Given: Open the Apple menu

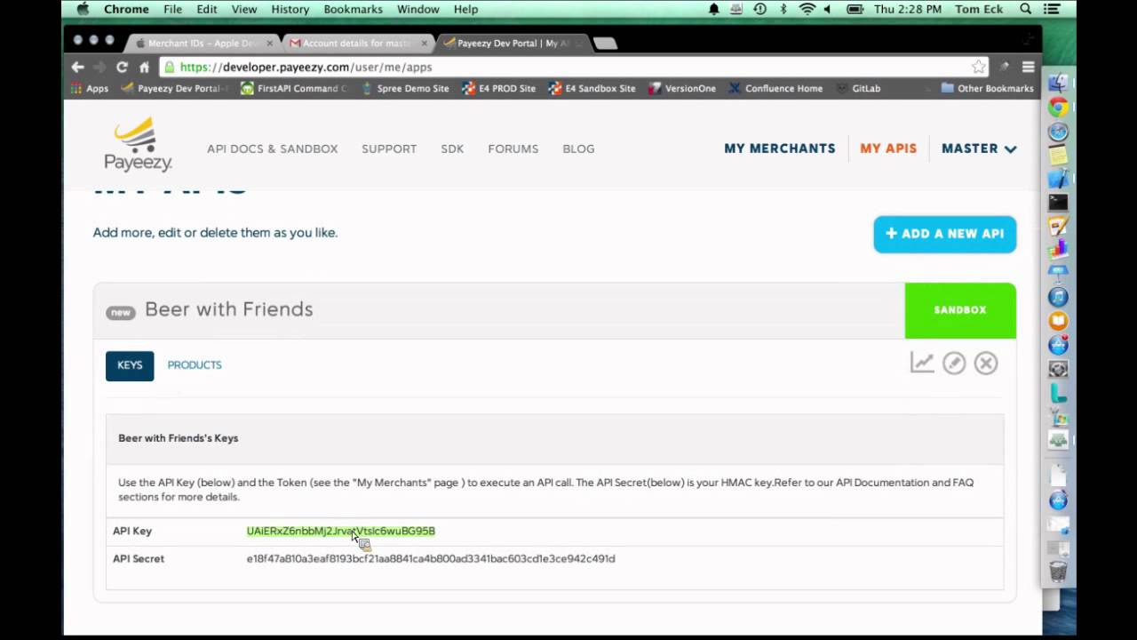Looking at the screenshot, I should point(83,9).
